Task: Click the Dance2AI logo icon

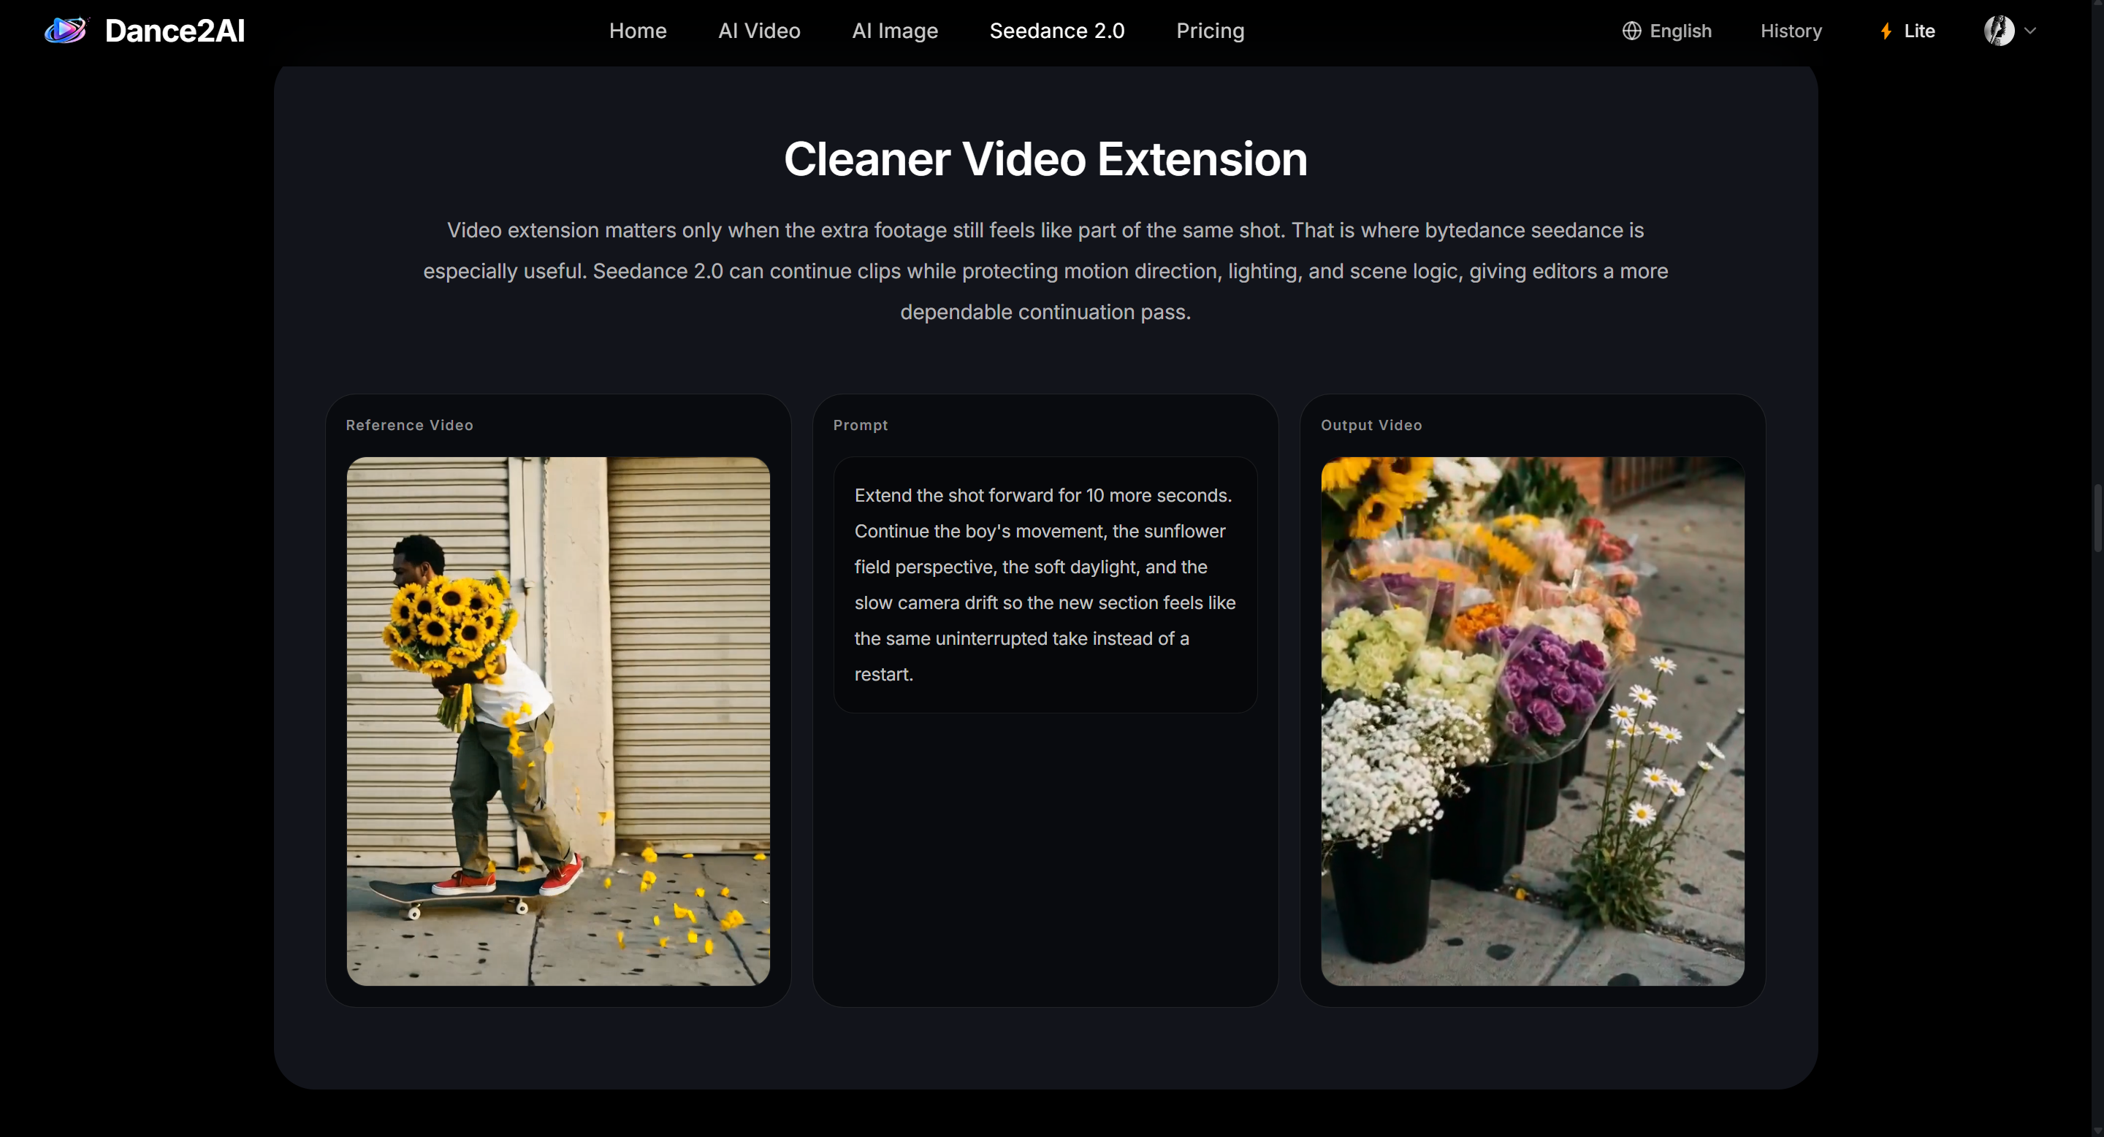Action: [65, 31]
